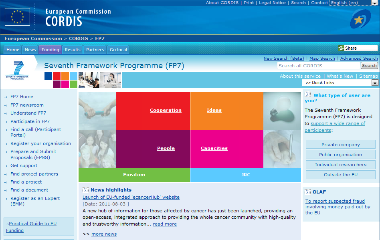Open the JRC link

point(245,175)
